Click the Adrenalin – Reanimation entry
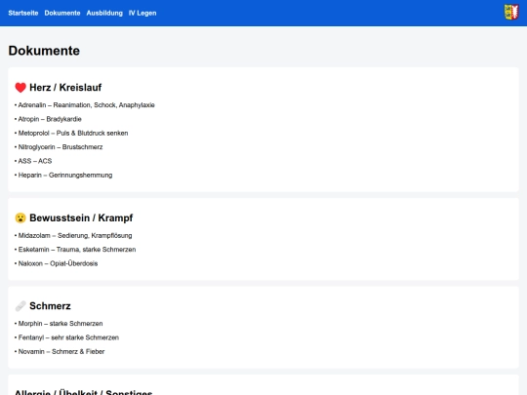The image size is (527, 395). click(x=85, y=105)
